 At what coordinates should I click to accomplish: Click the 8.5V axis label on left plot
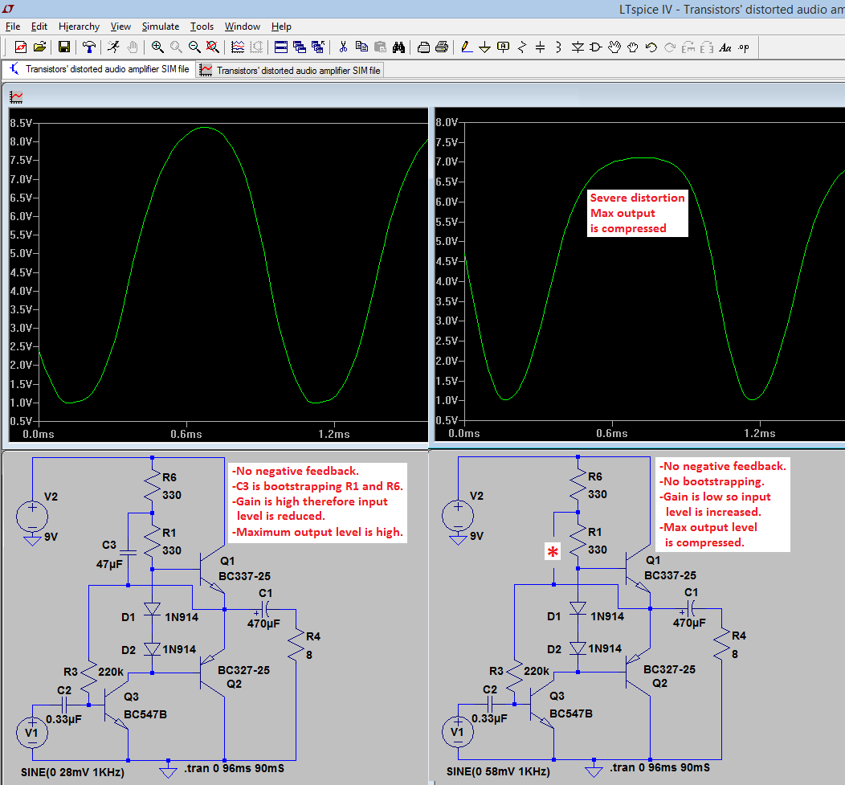click(x=21, y=123)
